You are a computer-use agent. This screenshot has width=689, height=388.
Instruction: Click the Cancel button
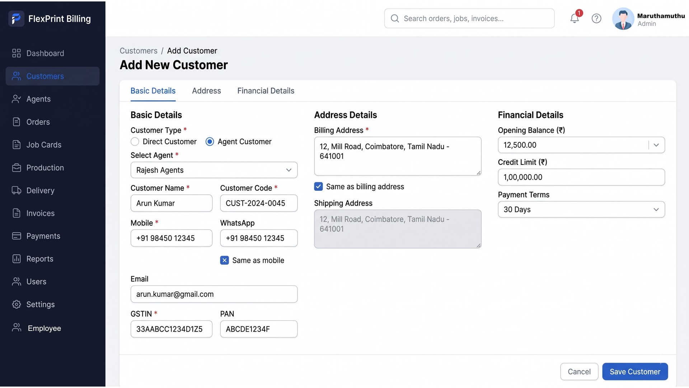pos(579,371)
